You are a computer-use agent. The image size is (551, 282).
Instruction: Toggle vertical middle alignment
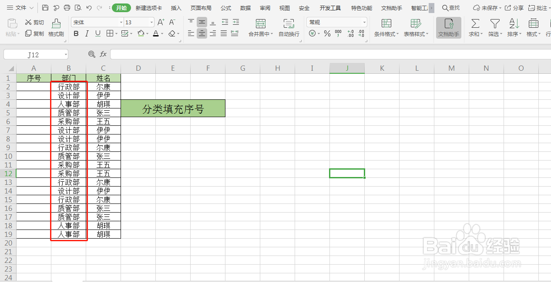[x=202, y=22]
